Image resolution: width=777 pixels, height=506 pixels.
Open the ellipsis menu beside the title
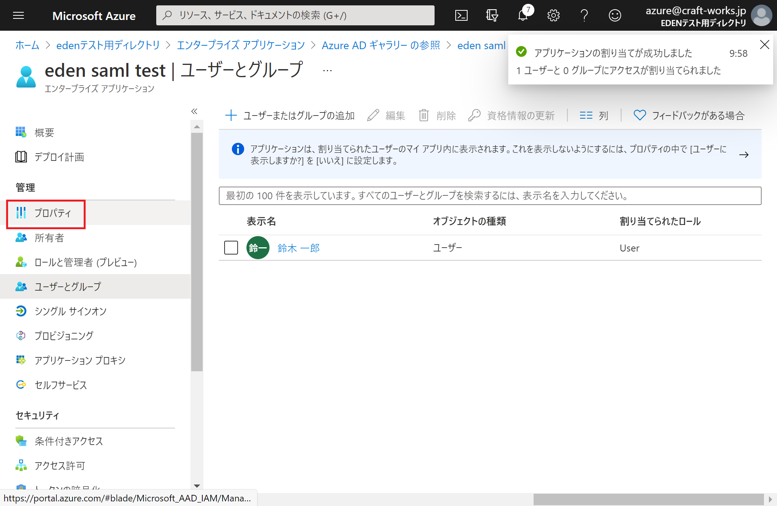coord(327,71)
